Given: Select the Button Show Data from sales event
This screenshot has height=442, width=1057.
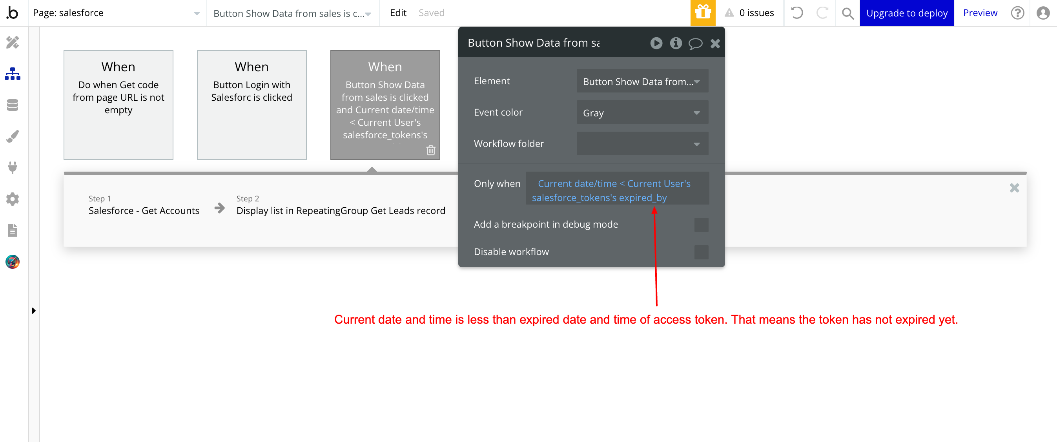Looking at the screenshot, I should tap(385, 105).
